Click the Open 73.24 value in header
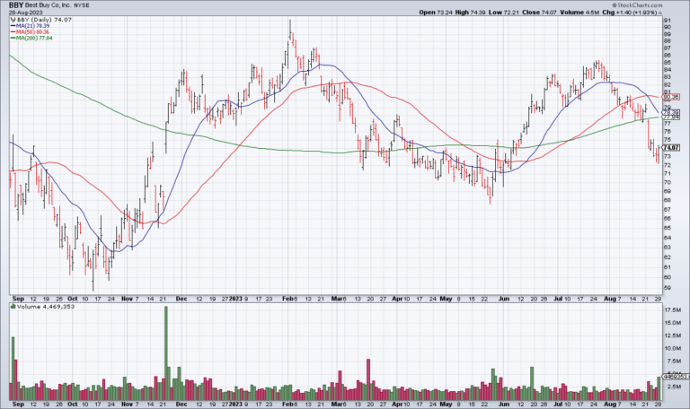This screenshot has width=690, height=409. 436,13
